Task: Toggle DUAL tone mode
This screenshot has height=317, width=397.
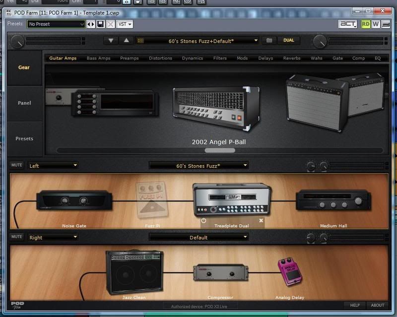Action: coord(289,40)
